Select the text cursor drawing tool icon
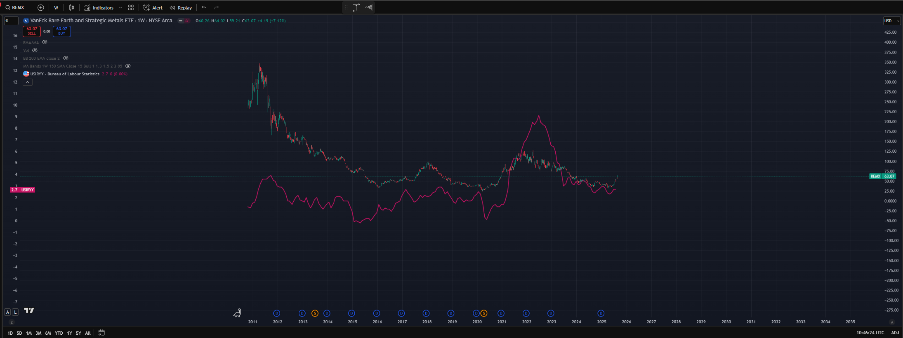903x338 pixels. pos(356,7)
